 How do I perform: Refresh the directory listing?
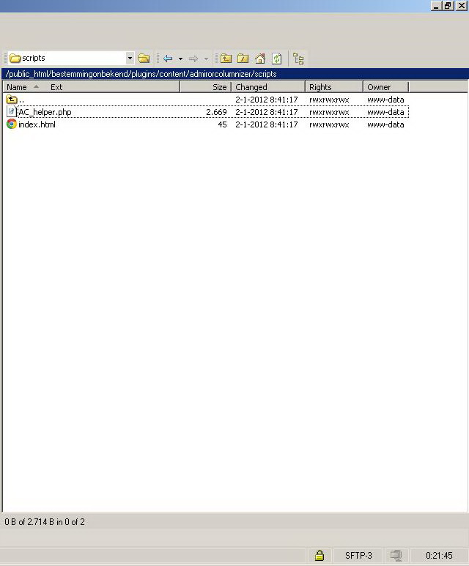[x=277, y=59]
